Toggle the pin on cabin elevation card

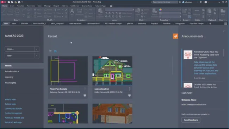tap(129, 95)
